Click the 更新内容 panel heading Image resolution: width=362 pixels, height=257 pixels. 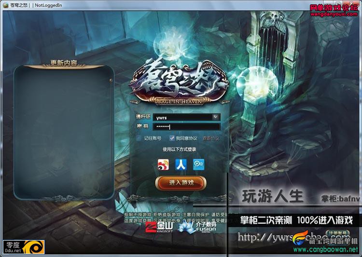(x=64, y=63)
